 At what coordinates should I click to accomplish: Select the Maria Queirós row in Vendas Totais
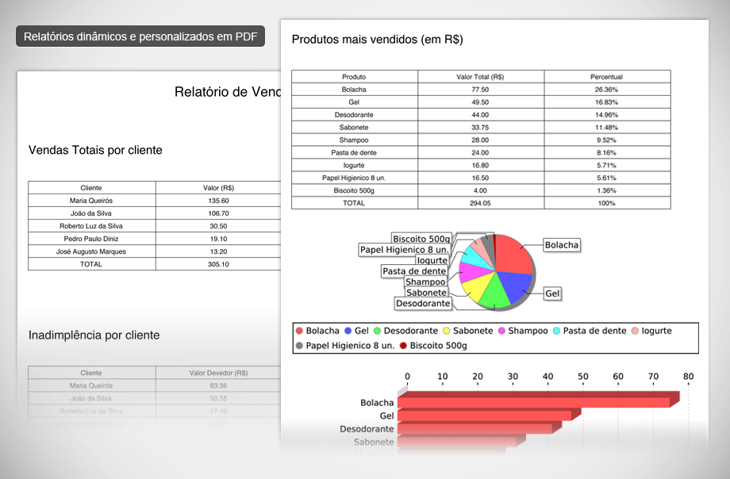click(91, 201)
